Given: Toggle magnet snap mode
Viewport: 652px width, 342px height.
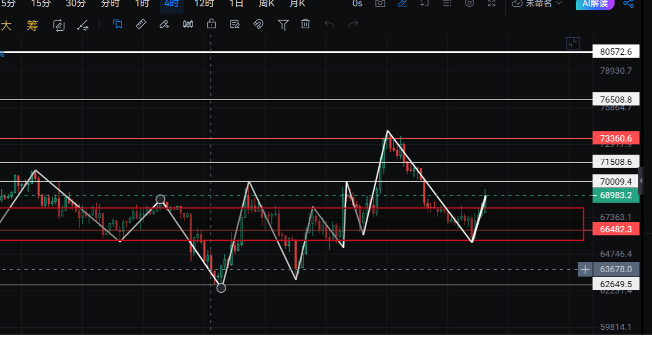Looking at the screenshot, I should [258, 24].
